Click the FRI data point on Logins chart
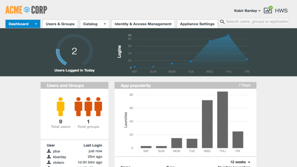The width and height of the screenshot is (297, 167). 247,59
